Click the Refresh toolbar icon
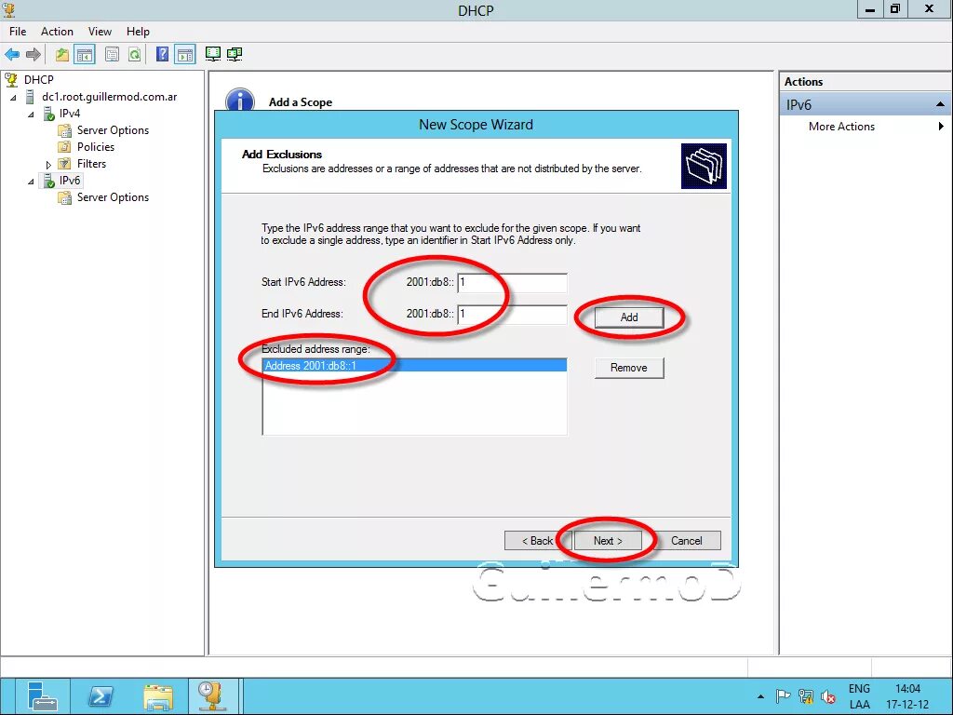Viewport: 953px width, 715px height. pos(134,54)
